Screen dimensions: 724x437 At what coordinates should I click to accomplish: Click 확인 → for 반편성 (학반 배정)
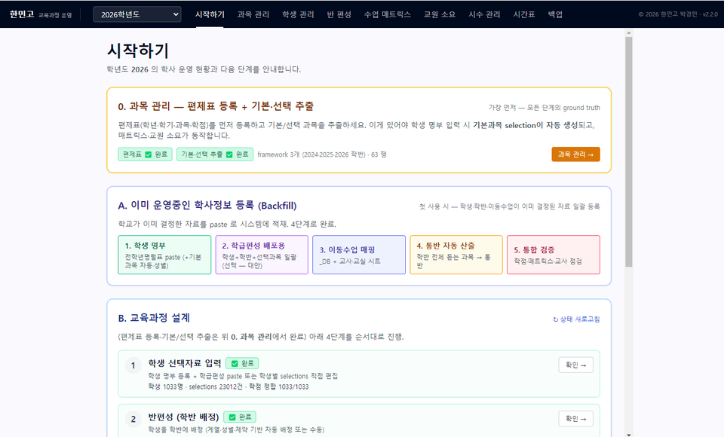[575, 419]
